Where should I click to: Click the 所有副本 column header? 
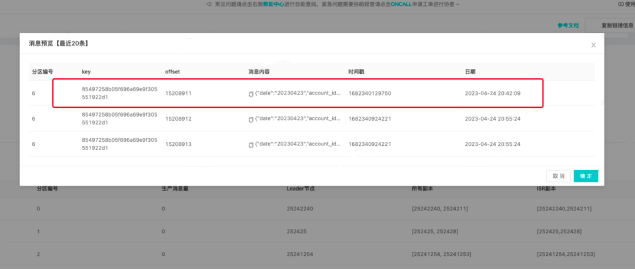pos(422,189)
